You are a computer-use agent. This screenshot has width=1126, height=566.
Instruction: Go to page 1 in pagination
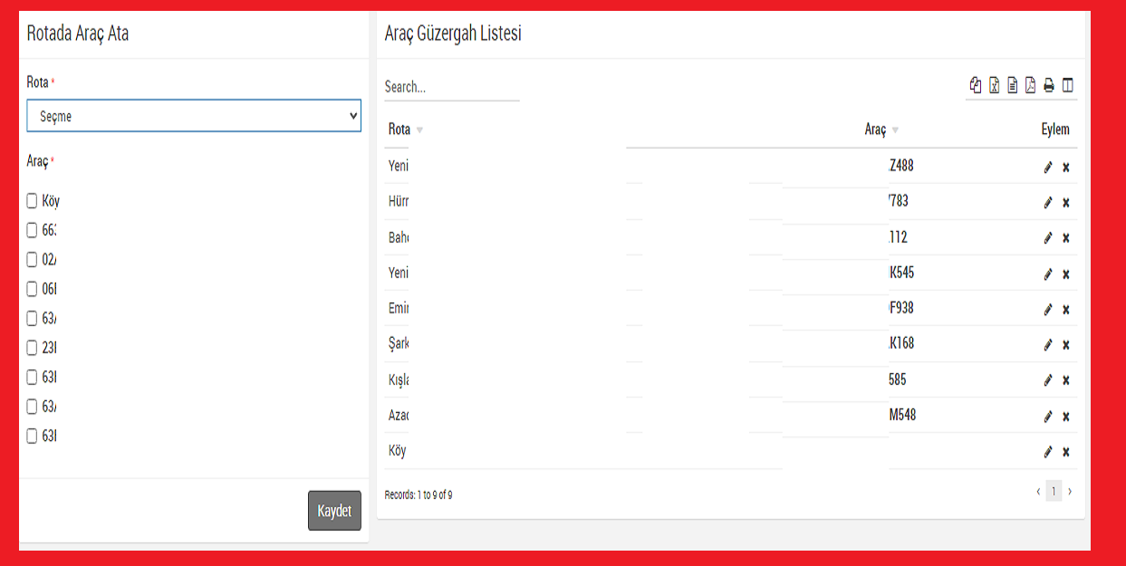point(1053,492)
